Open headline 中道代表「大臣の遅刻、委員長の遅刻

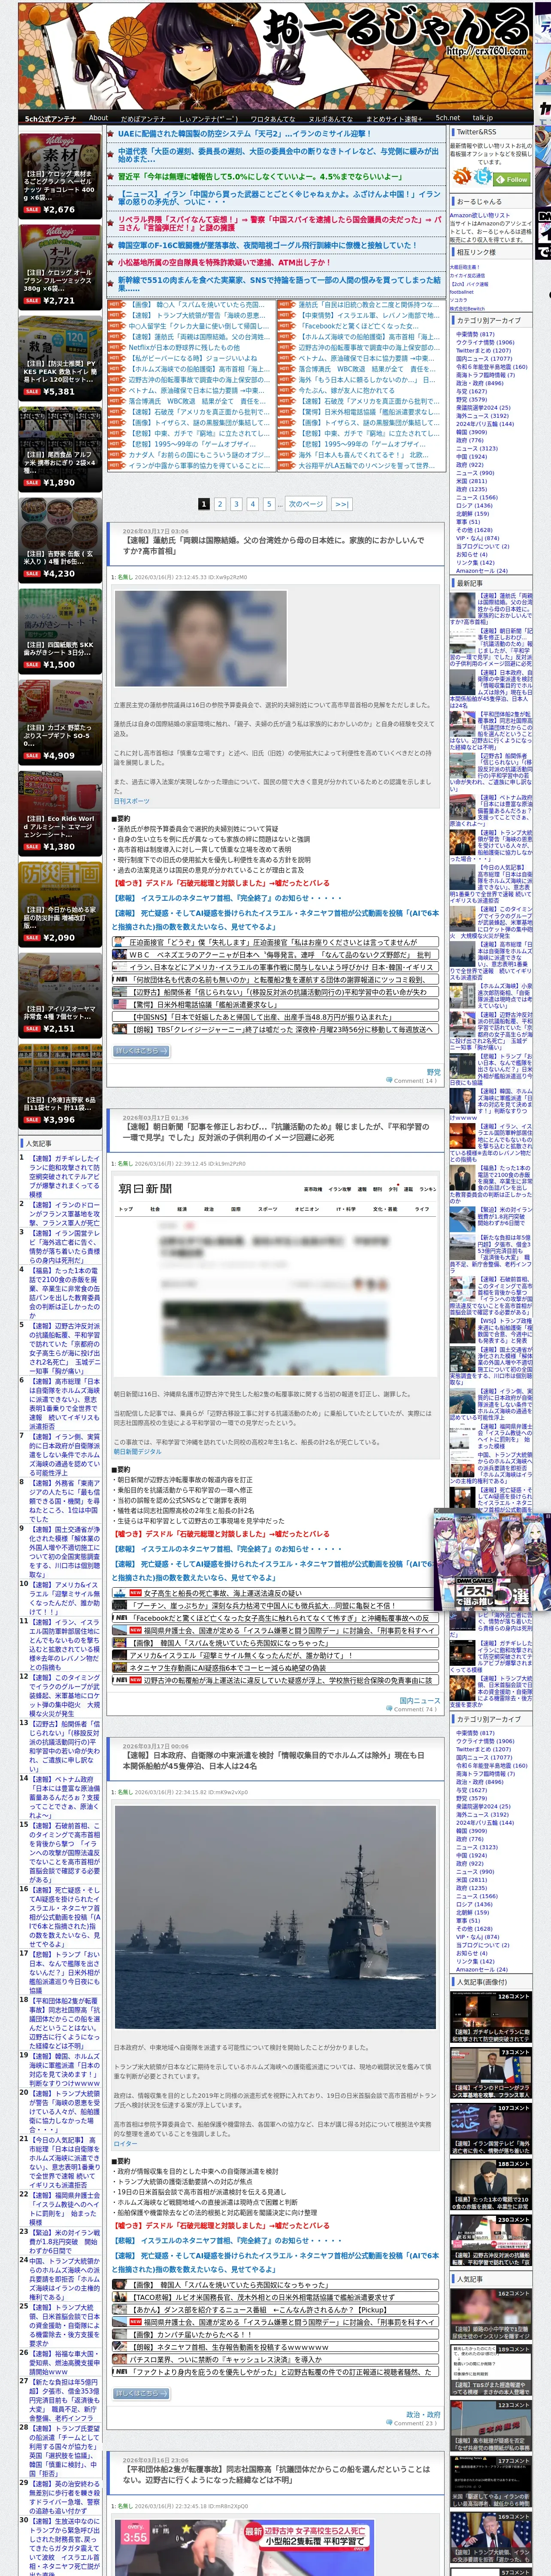pyautogui.click(x=278, y=155)
